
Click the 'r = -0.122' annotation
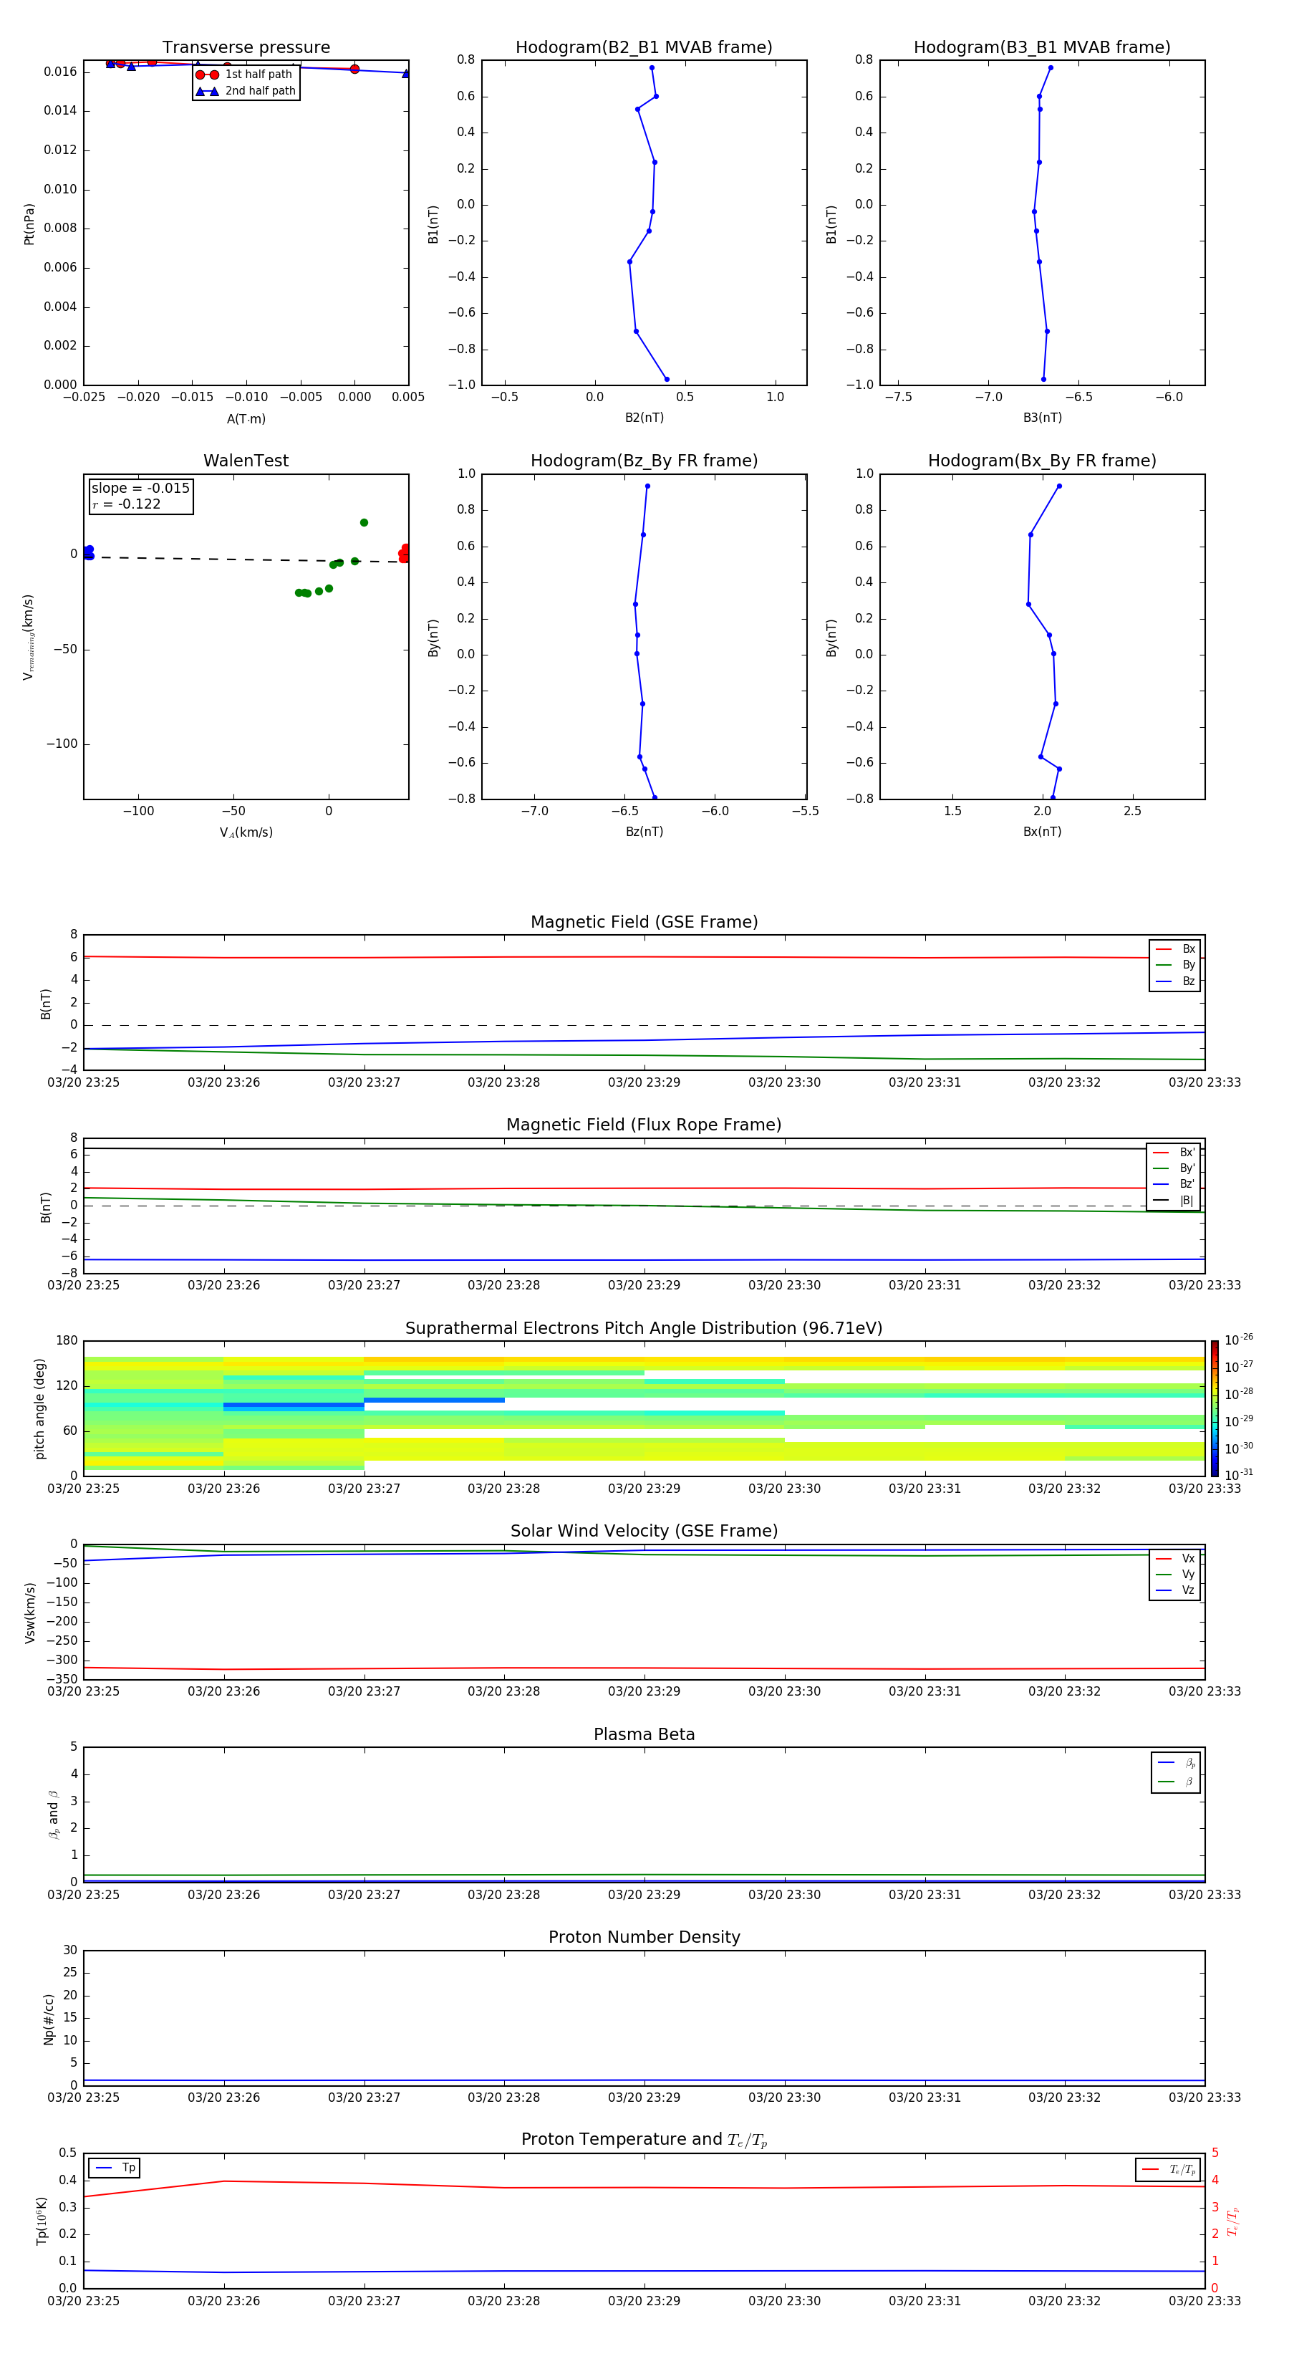[x=127, y=504]
